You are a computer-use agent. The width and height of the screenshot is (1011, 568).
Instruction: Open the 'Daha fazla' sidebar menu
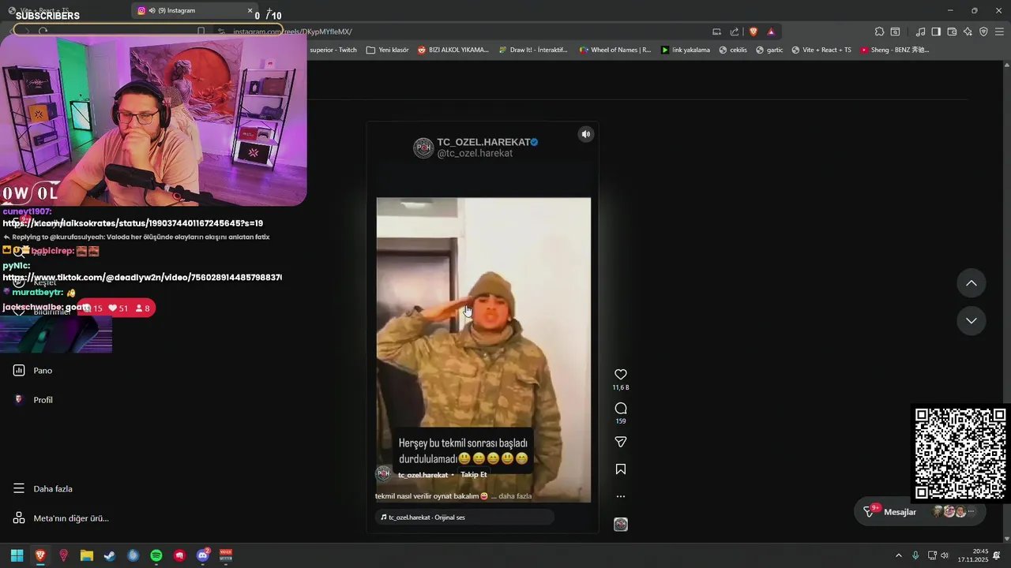pyautogui.click(x=53, y=489)
